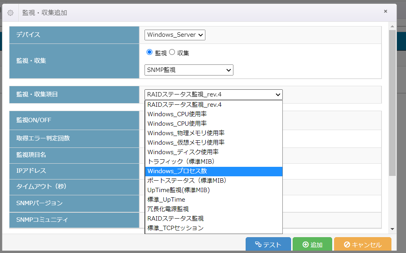Open the SNMP監視 type dropdown
Screen dimensions: 406x253
[189, 70]
